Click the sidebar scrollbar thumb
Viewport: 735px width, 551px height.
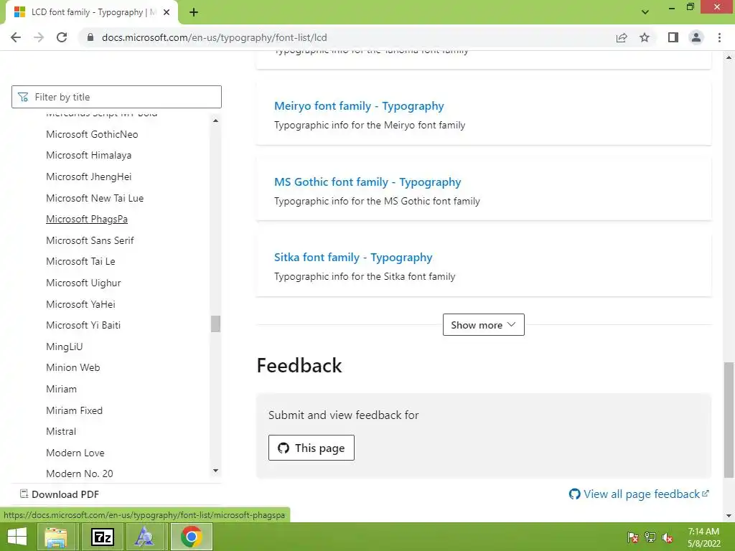click(215, 324)
